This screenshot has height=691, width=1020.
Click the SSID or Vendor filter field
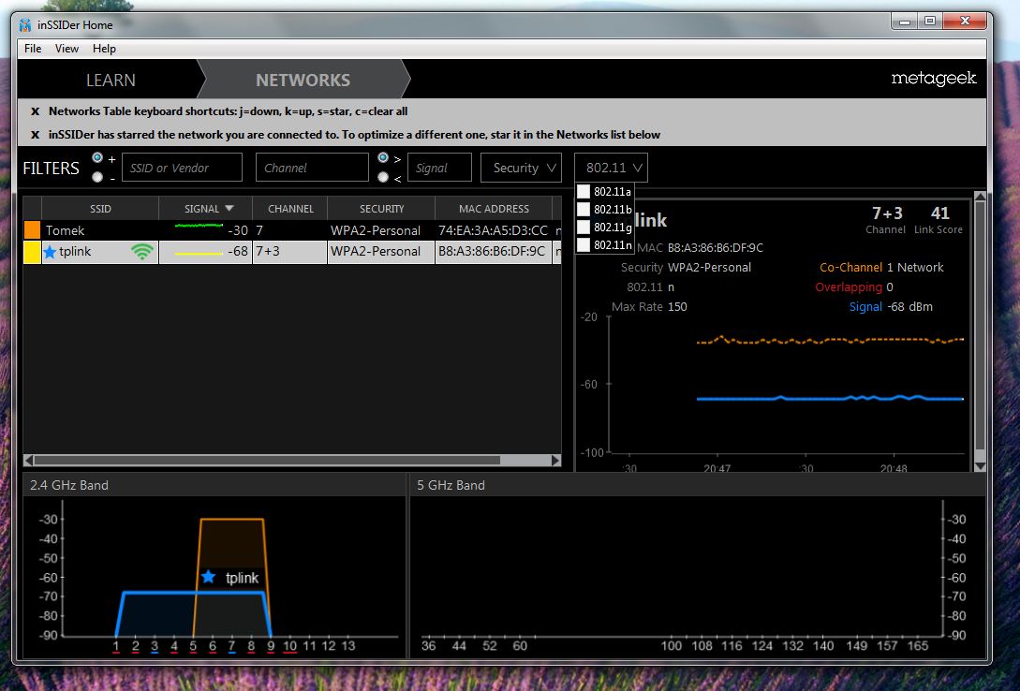click(x=182, y=168)
